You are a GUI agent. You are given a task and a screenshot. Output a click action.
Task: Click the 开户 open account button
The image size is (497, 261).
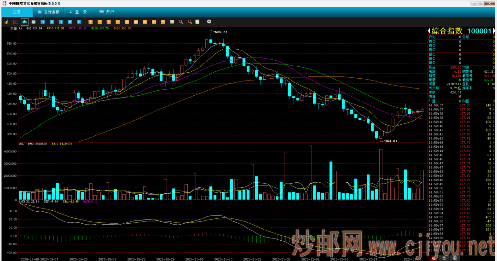click(x=107, y=12)
